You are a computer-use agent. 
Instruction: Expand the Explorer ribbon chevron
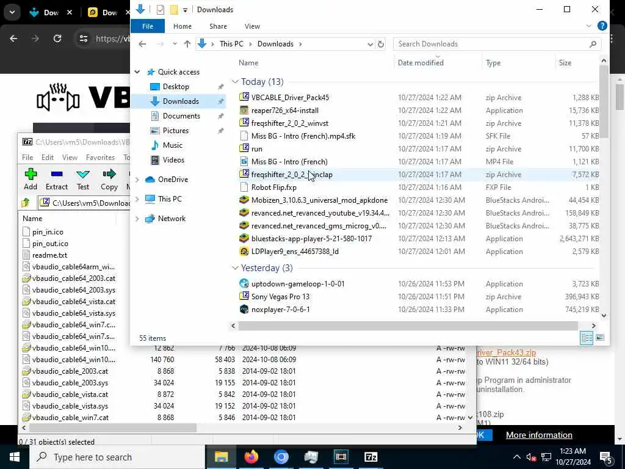pos(589,26)
